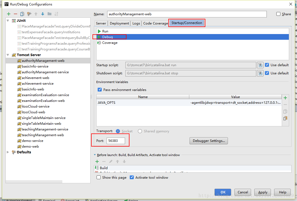
Task: Add an environment variable with the green plus
Action: [x=285, y=98]
